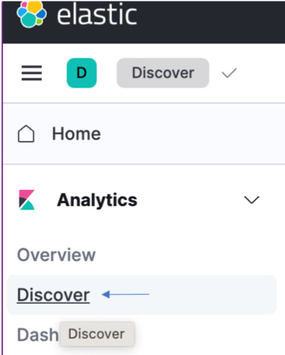Click the Elastic cluster logo
Image resolution: width=285 pixels, height=355 pixels.
pyautogui.click(x=31, y=14)
